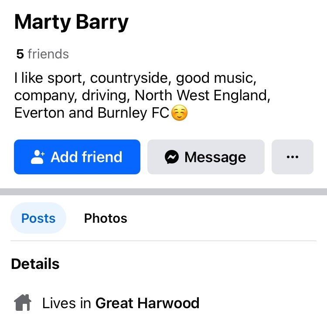The width and height of the screenshot is (327, 323).
Task: Open the friends list via the word "friends"
Action: click(x=48, y=54)
